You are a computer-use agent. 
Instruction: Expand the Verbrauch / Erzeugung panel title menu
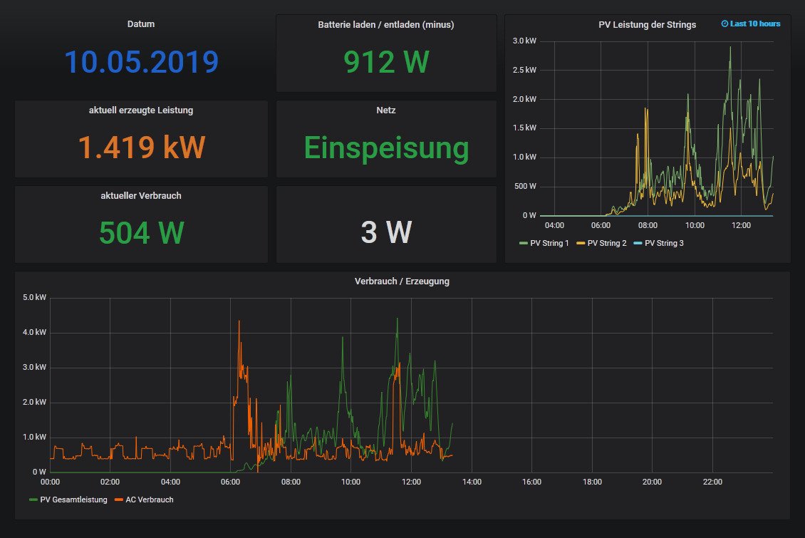click(402, 281)
